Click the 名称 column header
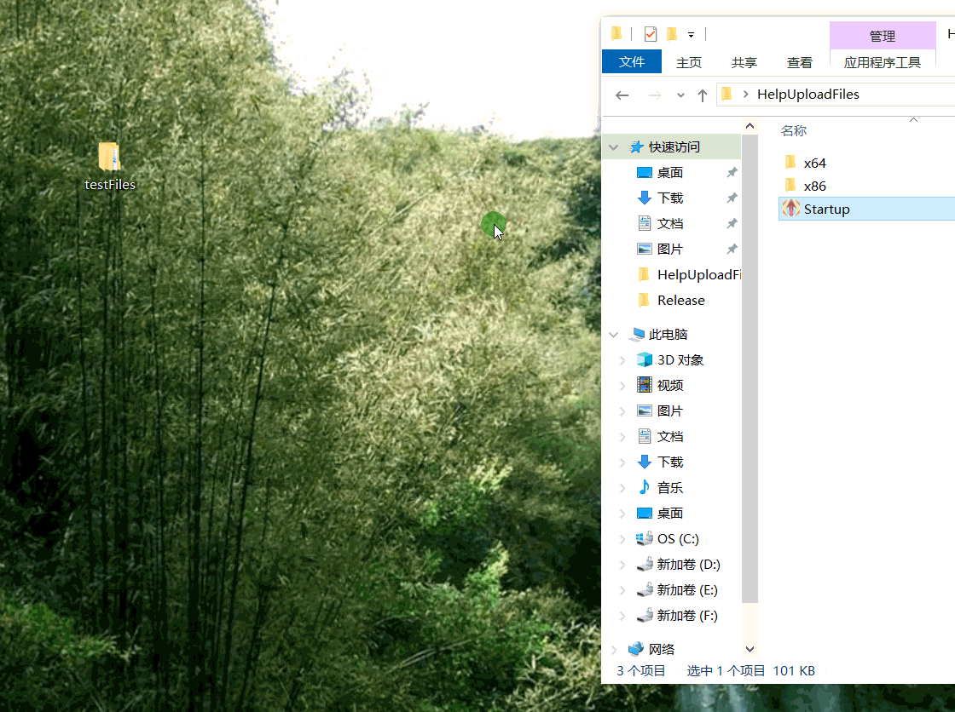 point(794,131)
